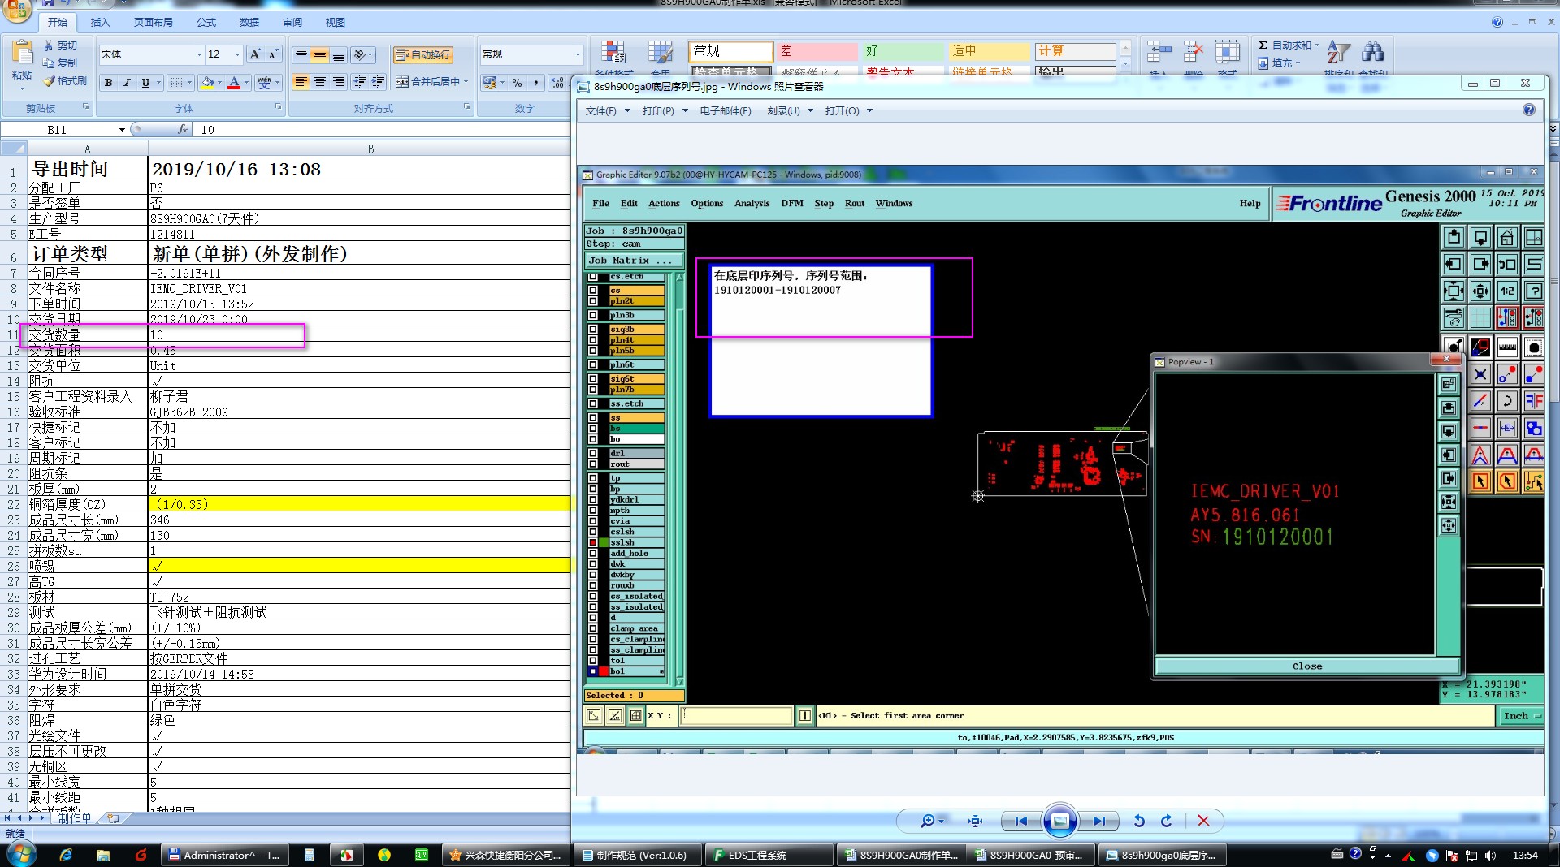Toggle the drl layer checkbox
Image resolution: width=1560 pixels, height=867 pixels.
click(x=593, y=454)
